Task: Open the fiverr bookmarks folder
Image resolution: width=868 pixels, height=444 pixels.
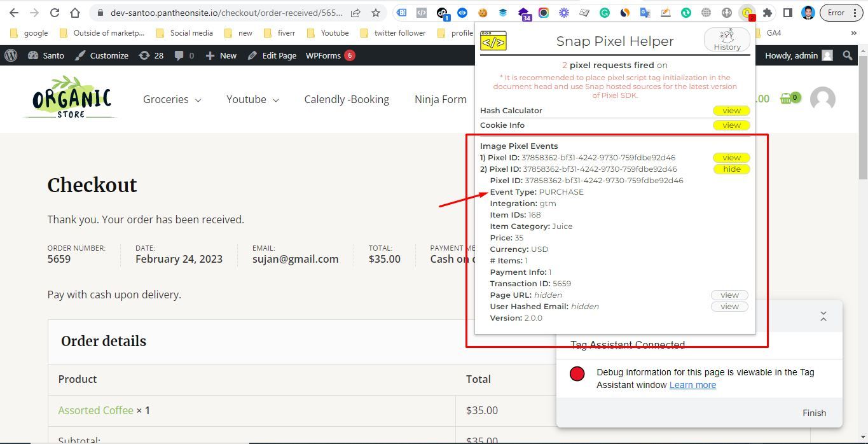Action: 279,33
